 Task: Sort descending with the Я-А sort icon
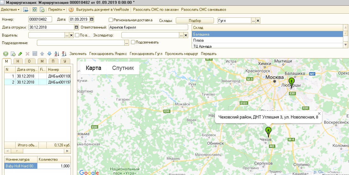64,54
